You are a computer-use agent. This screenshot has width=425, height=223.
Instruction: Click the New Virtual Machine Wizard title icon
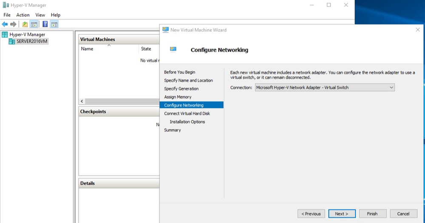(x=165, y=30)
